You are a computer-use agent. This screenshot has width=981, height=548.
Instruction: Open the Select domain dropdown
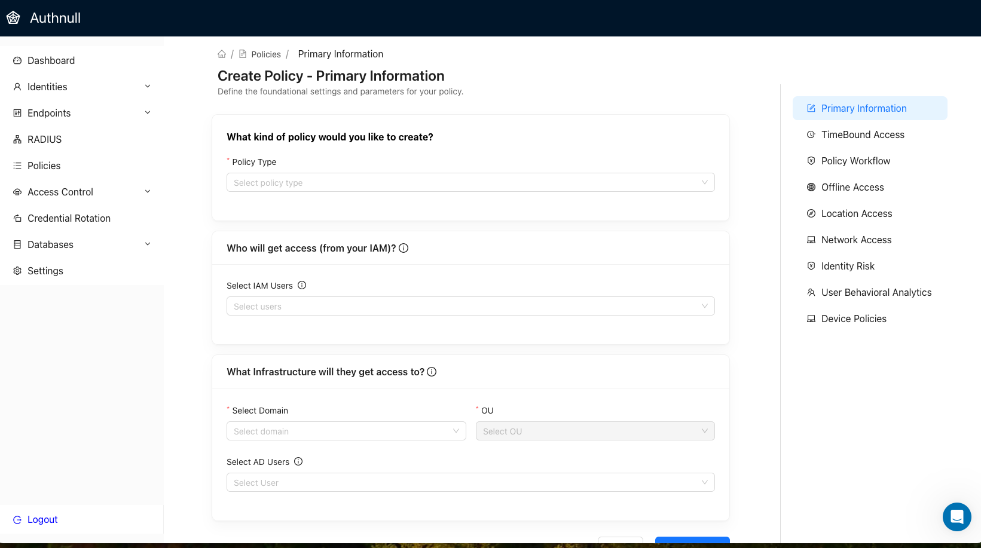[346, 431]
